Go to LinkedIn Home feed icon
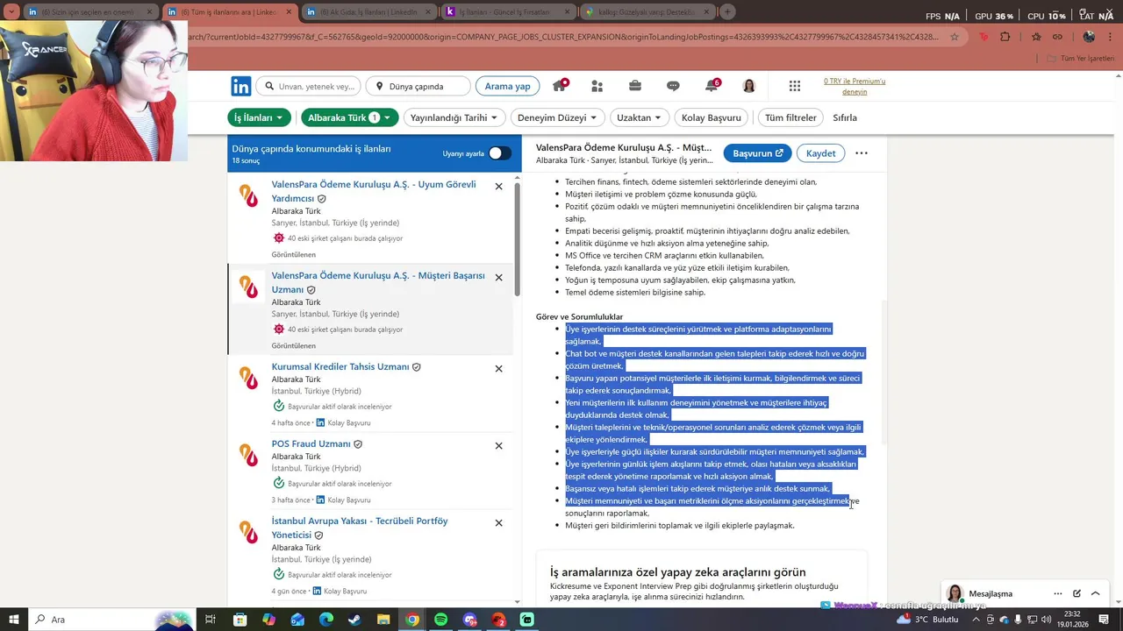This screenshot has height=631, width=1123. click(559, 86)
